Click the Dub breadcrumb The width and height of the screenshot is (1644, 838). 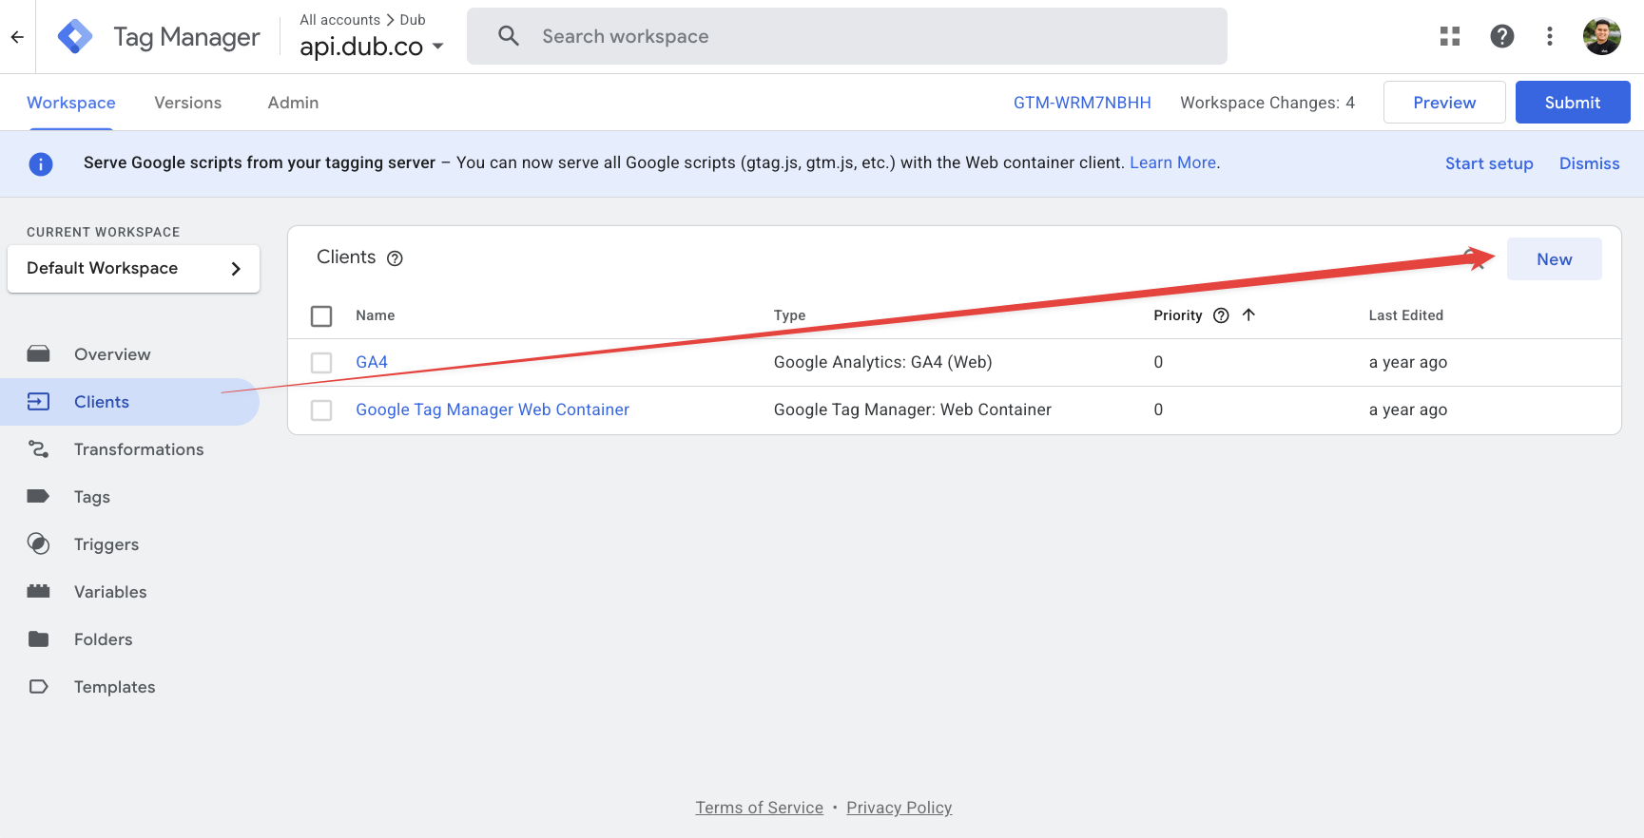413,20
